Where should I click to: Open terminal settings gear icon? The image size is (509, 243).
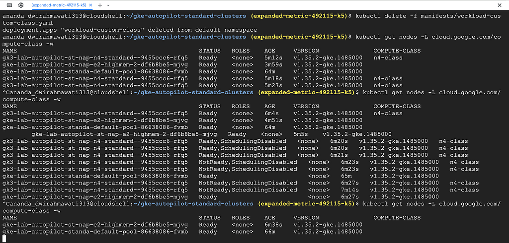21,5
